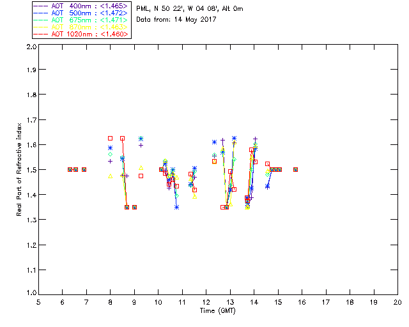
Task: Click the 1.2 y-axis tick label
Action: (x=31, y=245)
